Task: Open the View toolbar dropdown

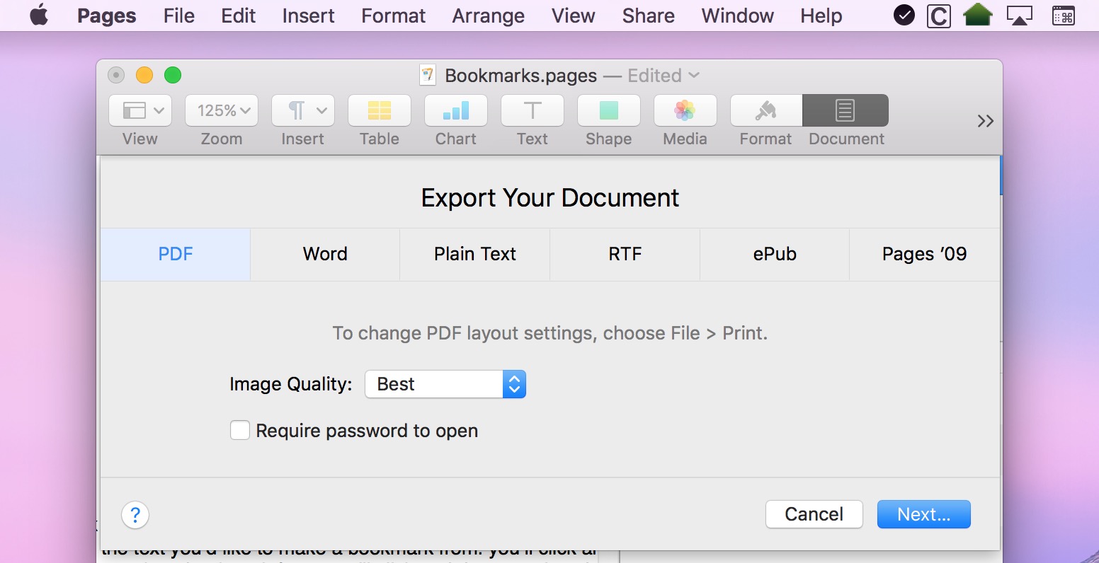Action: point(140,110)
